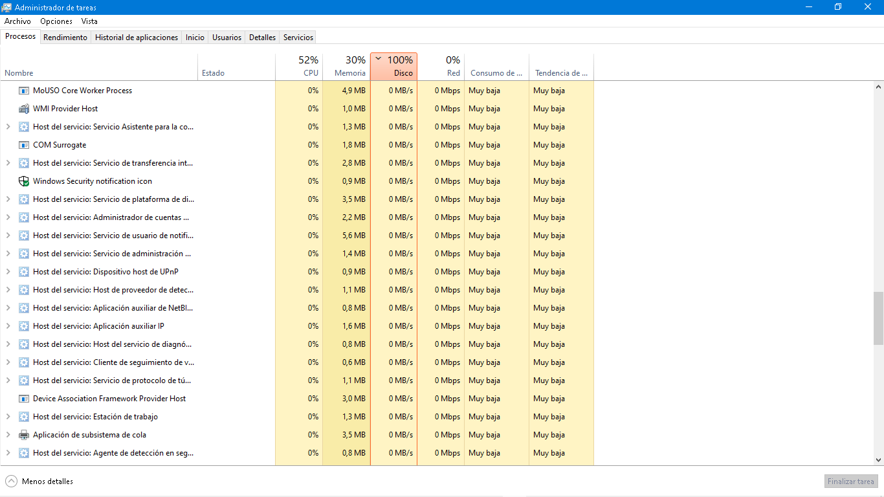Click gear icon of Estación de trabajo

[24, 417]
